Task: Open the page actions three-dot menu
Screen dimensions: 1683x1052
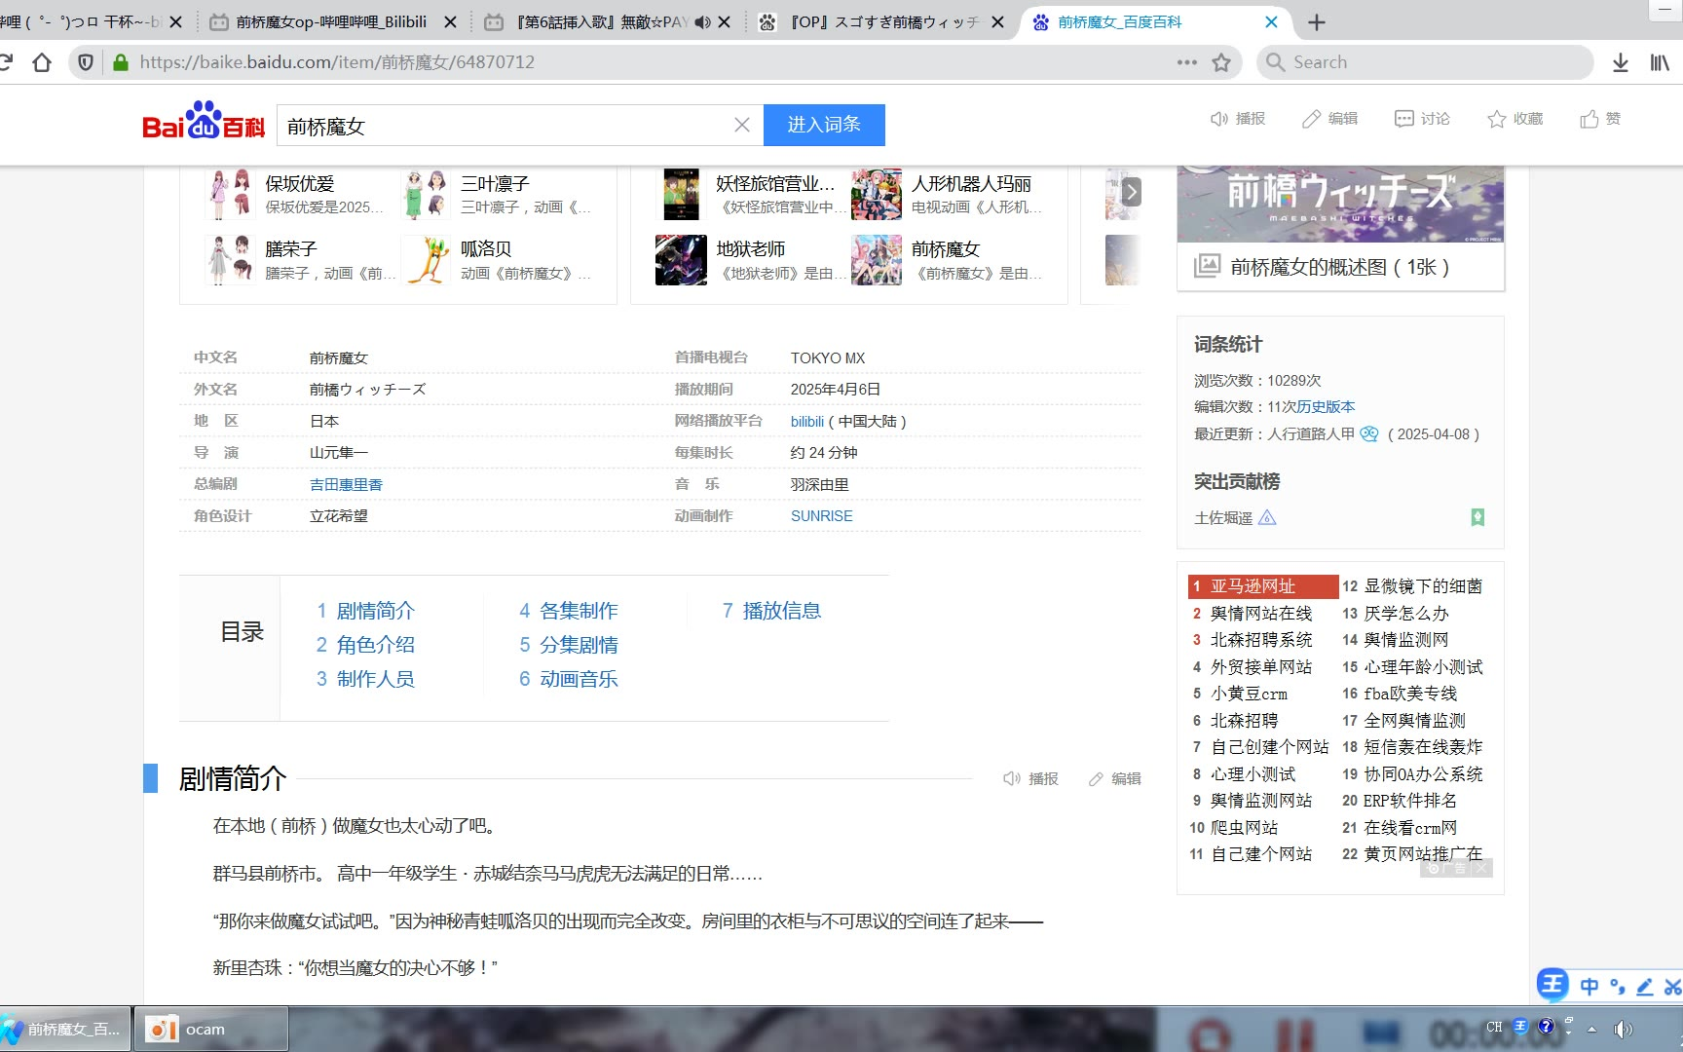Action: (x=1186, y=62)
